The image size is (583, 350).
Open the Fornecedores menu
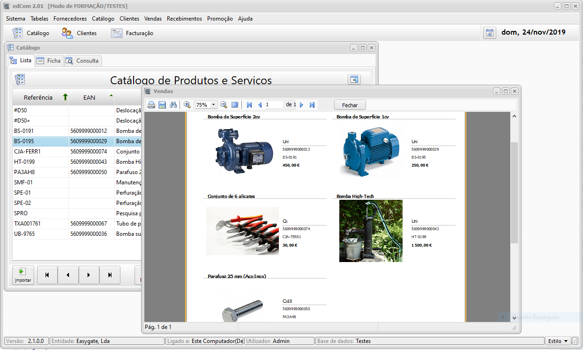coord(70,19)
